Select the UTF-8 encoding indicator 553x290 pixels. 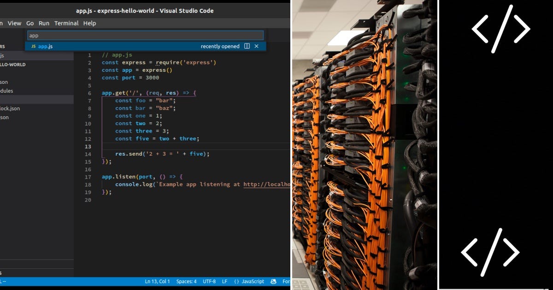pos(210,281)
